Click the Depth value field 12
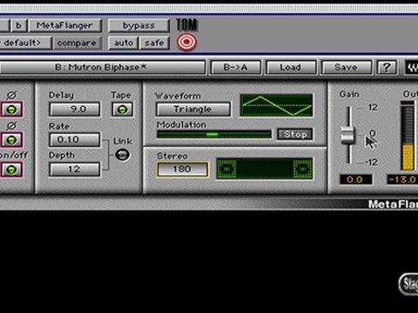Image resolution: width=418 pixels, height=313 pixels. coord(75,170)
